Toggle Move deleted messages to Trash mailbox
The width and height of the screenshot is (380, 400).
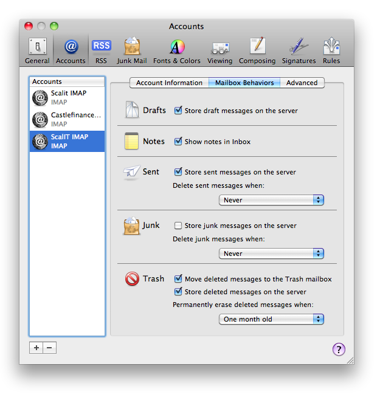coord(178,279)
